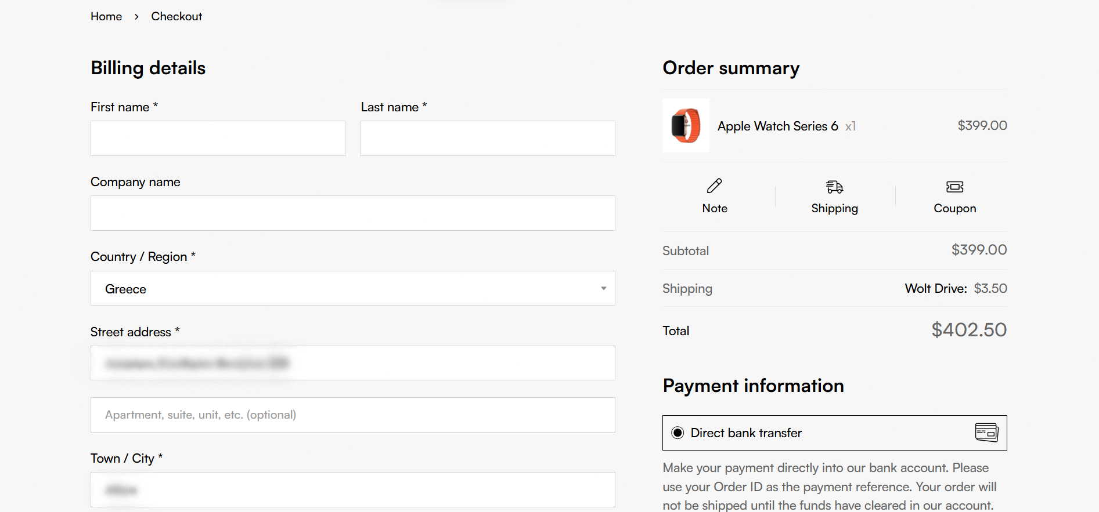
Task: Open the Country / Region dropdown
Action: coord(352,289)
